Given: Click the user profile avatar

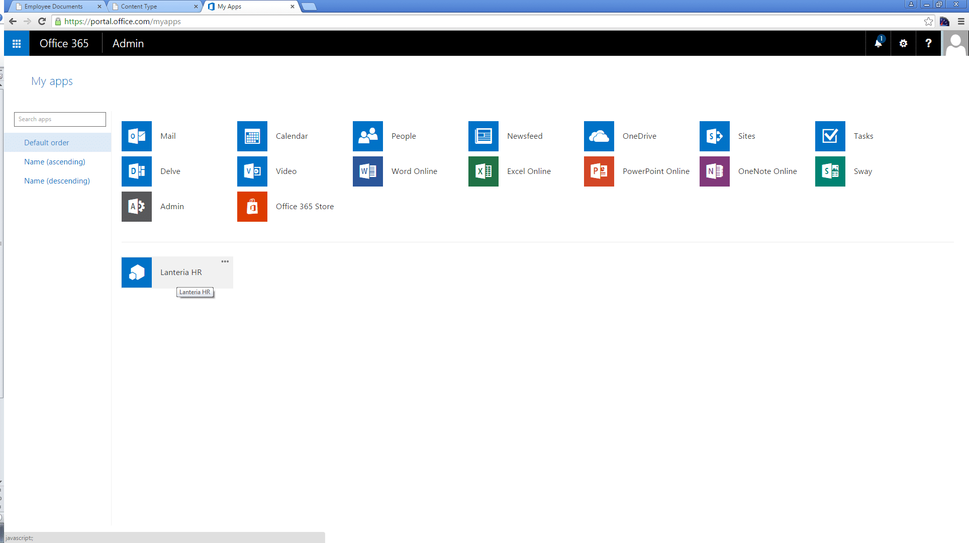Looking at the screenshot, I should [955, 43].
